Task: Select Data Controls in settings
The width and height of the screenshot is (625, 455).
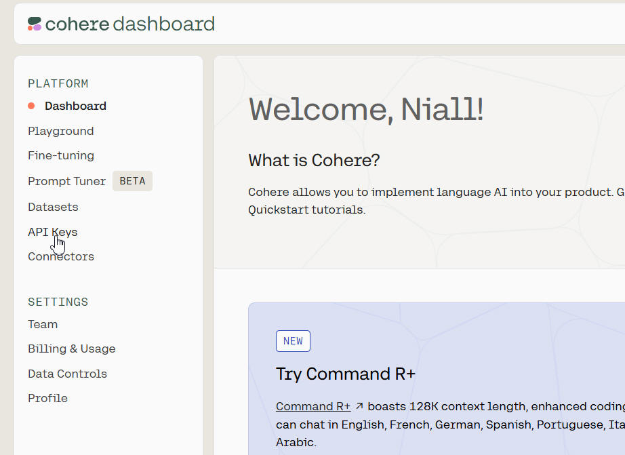Action: click(x=67, y=374)
